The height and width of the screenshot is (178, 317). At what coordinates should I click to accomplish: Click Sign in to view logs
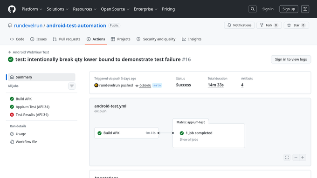(291, 59)
